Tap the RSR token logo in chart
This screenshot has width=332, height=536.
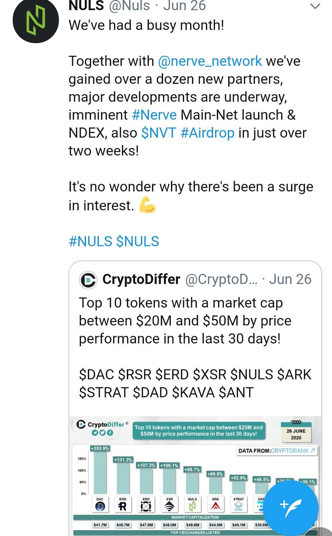(x=122, y=506)
